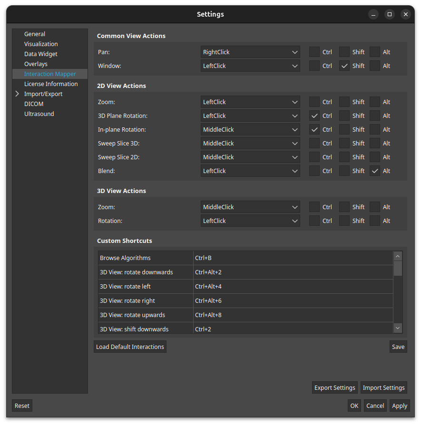
Task: Enable Alt for 3D View Rotation
Action: coord(375,221)
